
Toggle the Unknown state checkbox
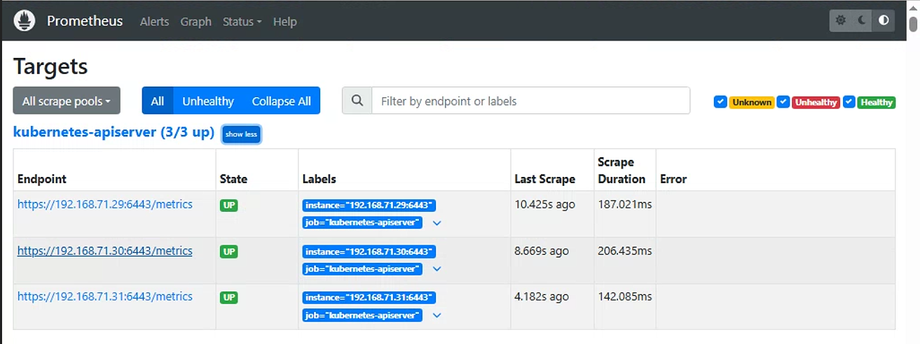720,101
